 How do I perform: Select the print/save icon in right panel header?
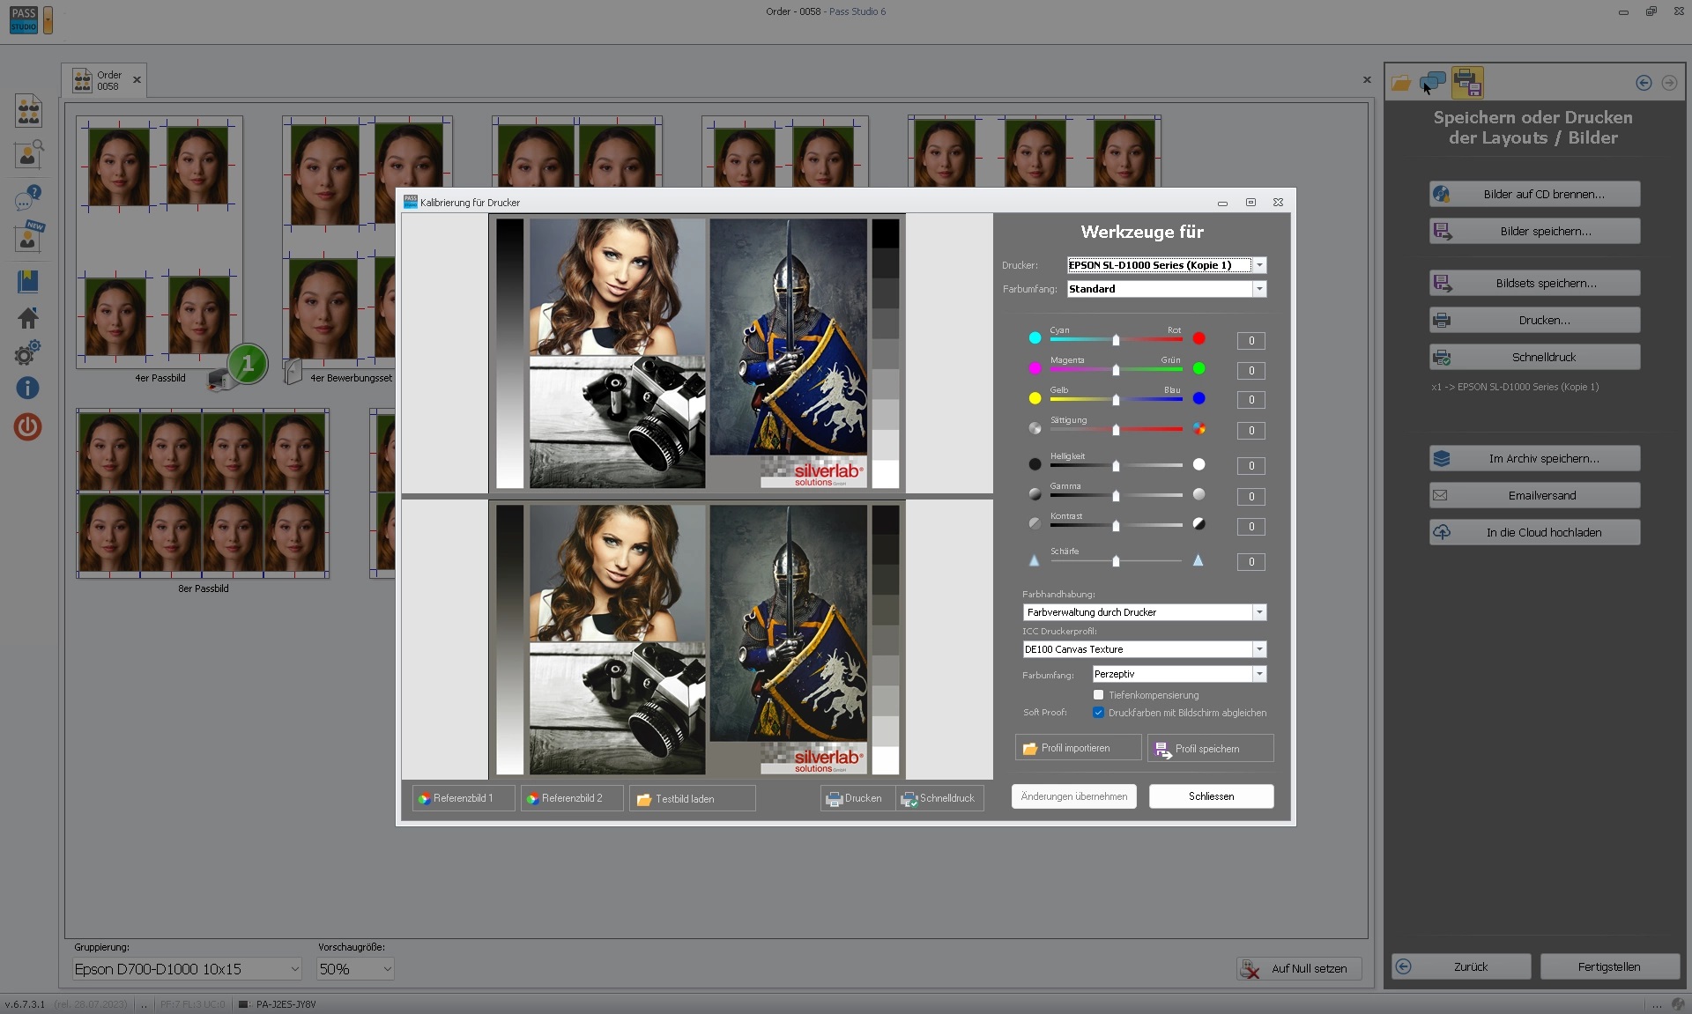pyautogui.click(x=1467, y=83)
